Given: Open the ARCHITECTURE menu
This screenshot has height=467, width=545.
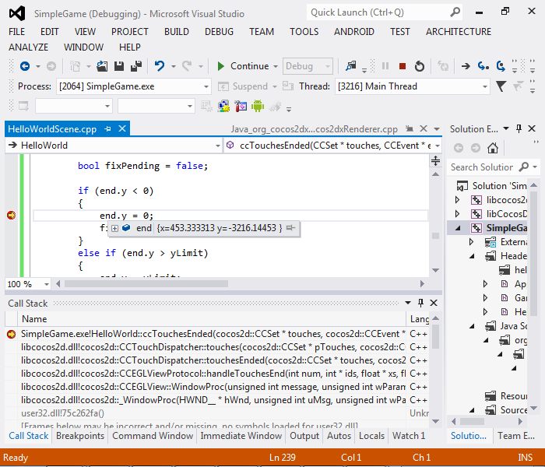Looking at the screenshot, I should (x=459, y=32).
